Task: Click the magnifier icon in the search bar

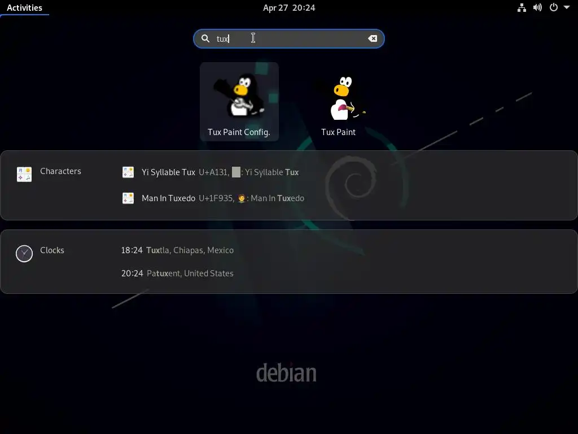Action: [205, 38]
